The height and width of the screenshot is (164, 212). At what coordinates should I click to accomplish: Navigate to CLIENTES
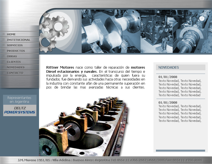pyautogui.click(x=20, y=62)
